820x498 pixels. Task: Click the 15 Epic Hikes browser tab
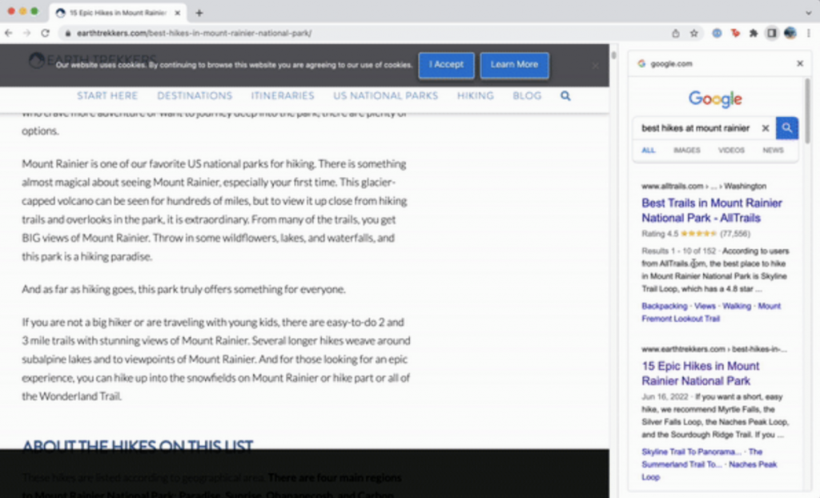[118, 13]
